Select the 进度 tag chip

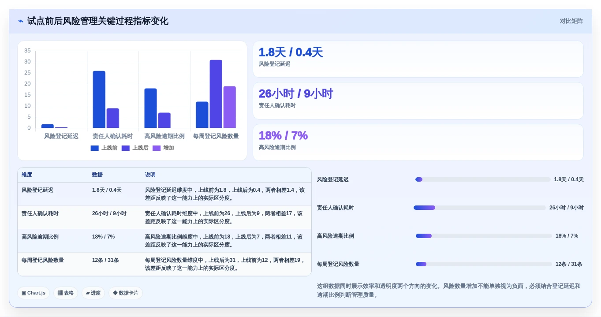(x=93, y=293)
